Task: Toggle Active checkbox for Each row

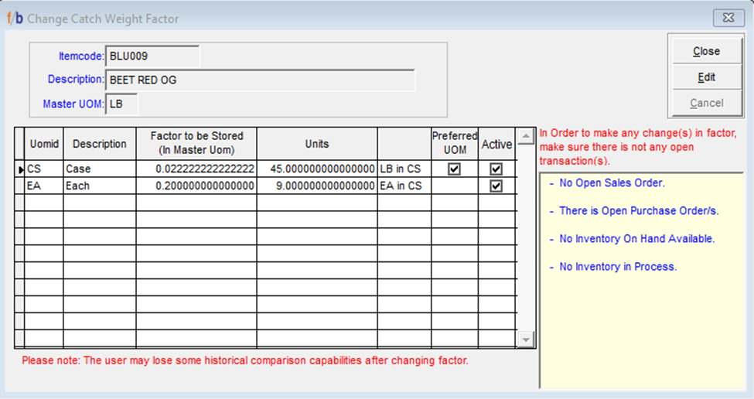Action: pos(496,186)
